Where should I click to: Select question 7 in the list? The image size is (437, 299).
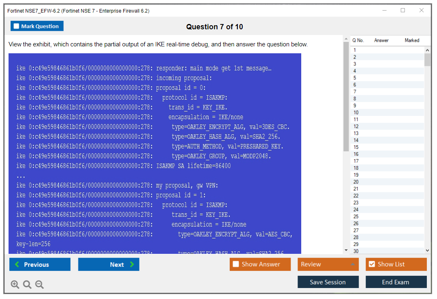coord(355,92)
